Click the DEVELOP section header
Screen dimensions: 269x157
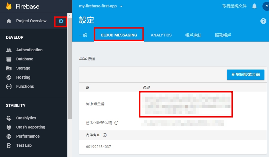[x=15, y=37]
